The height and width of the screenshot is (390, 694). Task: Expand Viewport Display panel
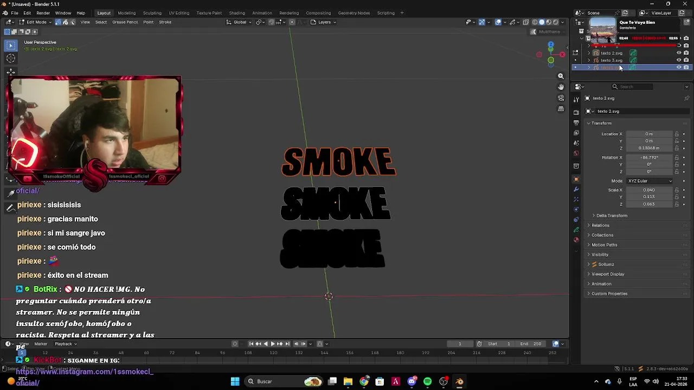[608, 274]
